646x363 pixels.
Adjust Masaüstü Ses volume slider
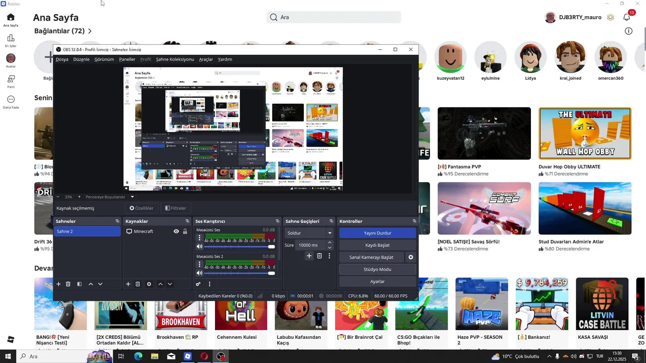(240, 247)
